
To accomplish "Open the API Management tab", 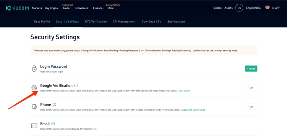I will tap(124, 22).
